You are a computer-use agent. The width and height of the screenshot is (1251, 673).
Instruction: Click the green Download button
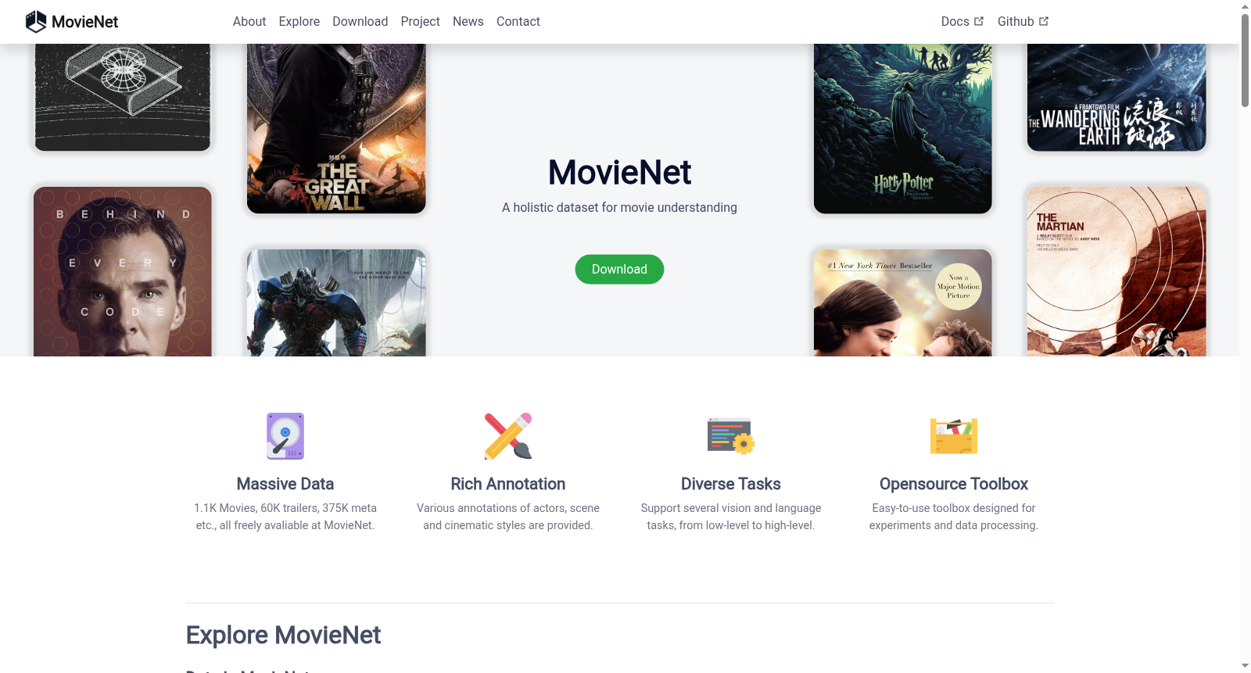coord(619,269)
